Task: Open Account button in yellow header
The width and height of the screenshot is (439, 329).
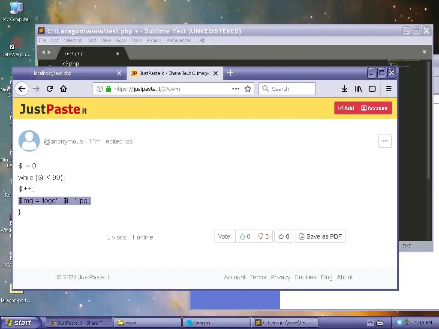Action: point(374,108)
